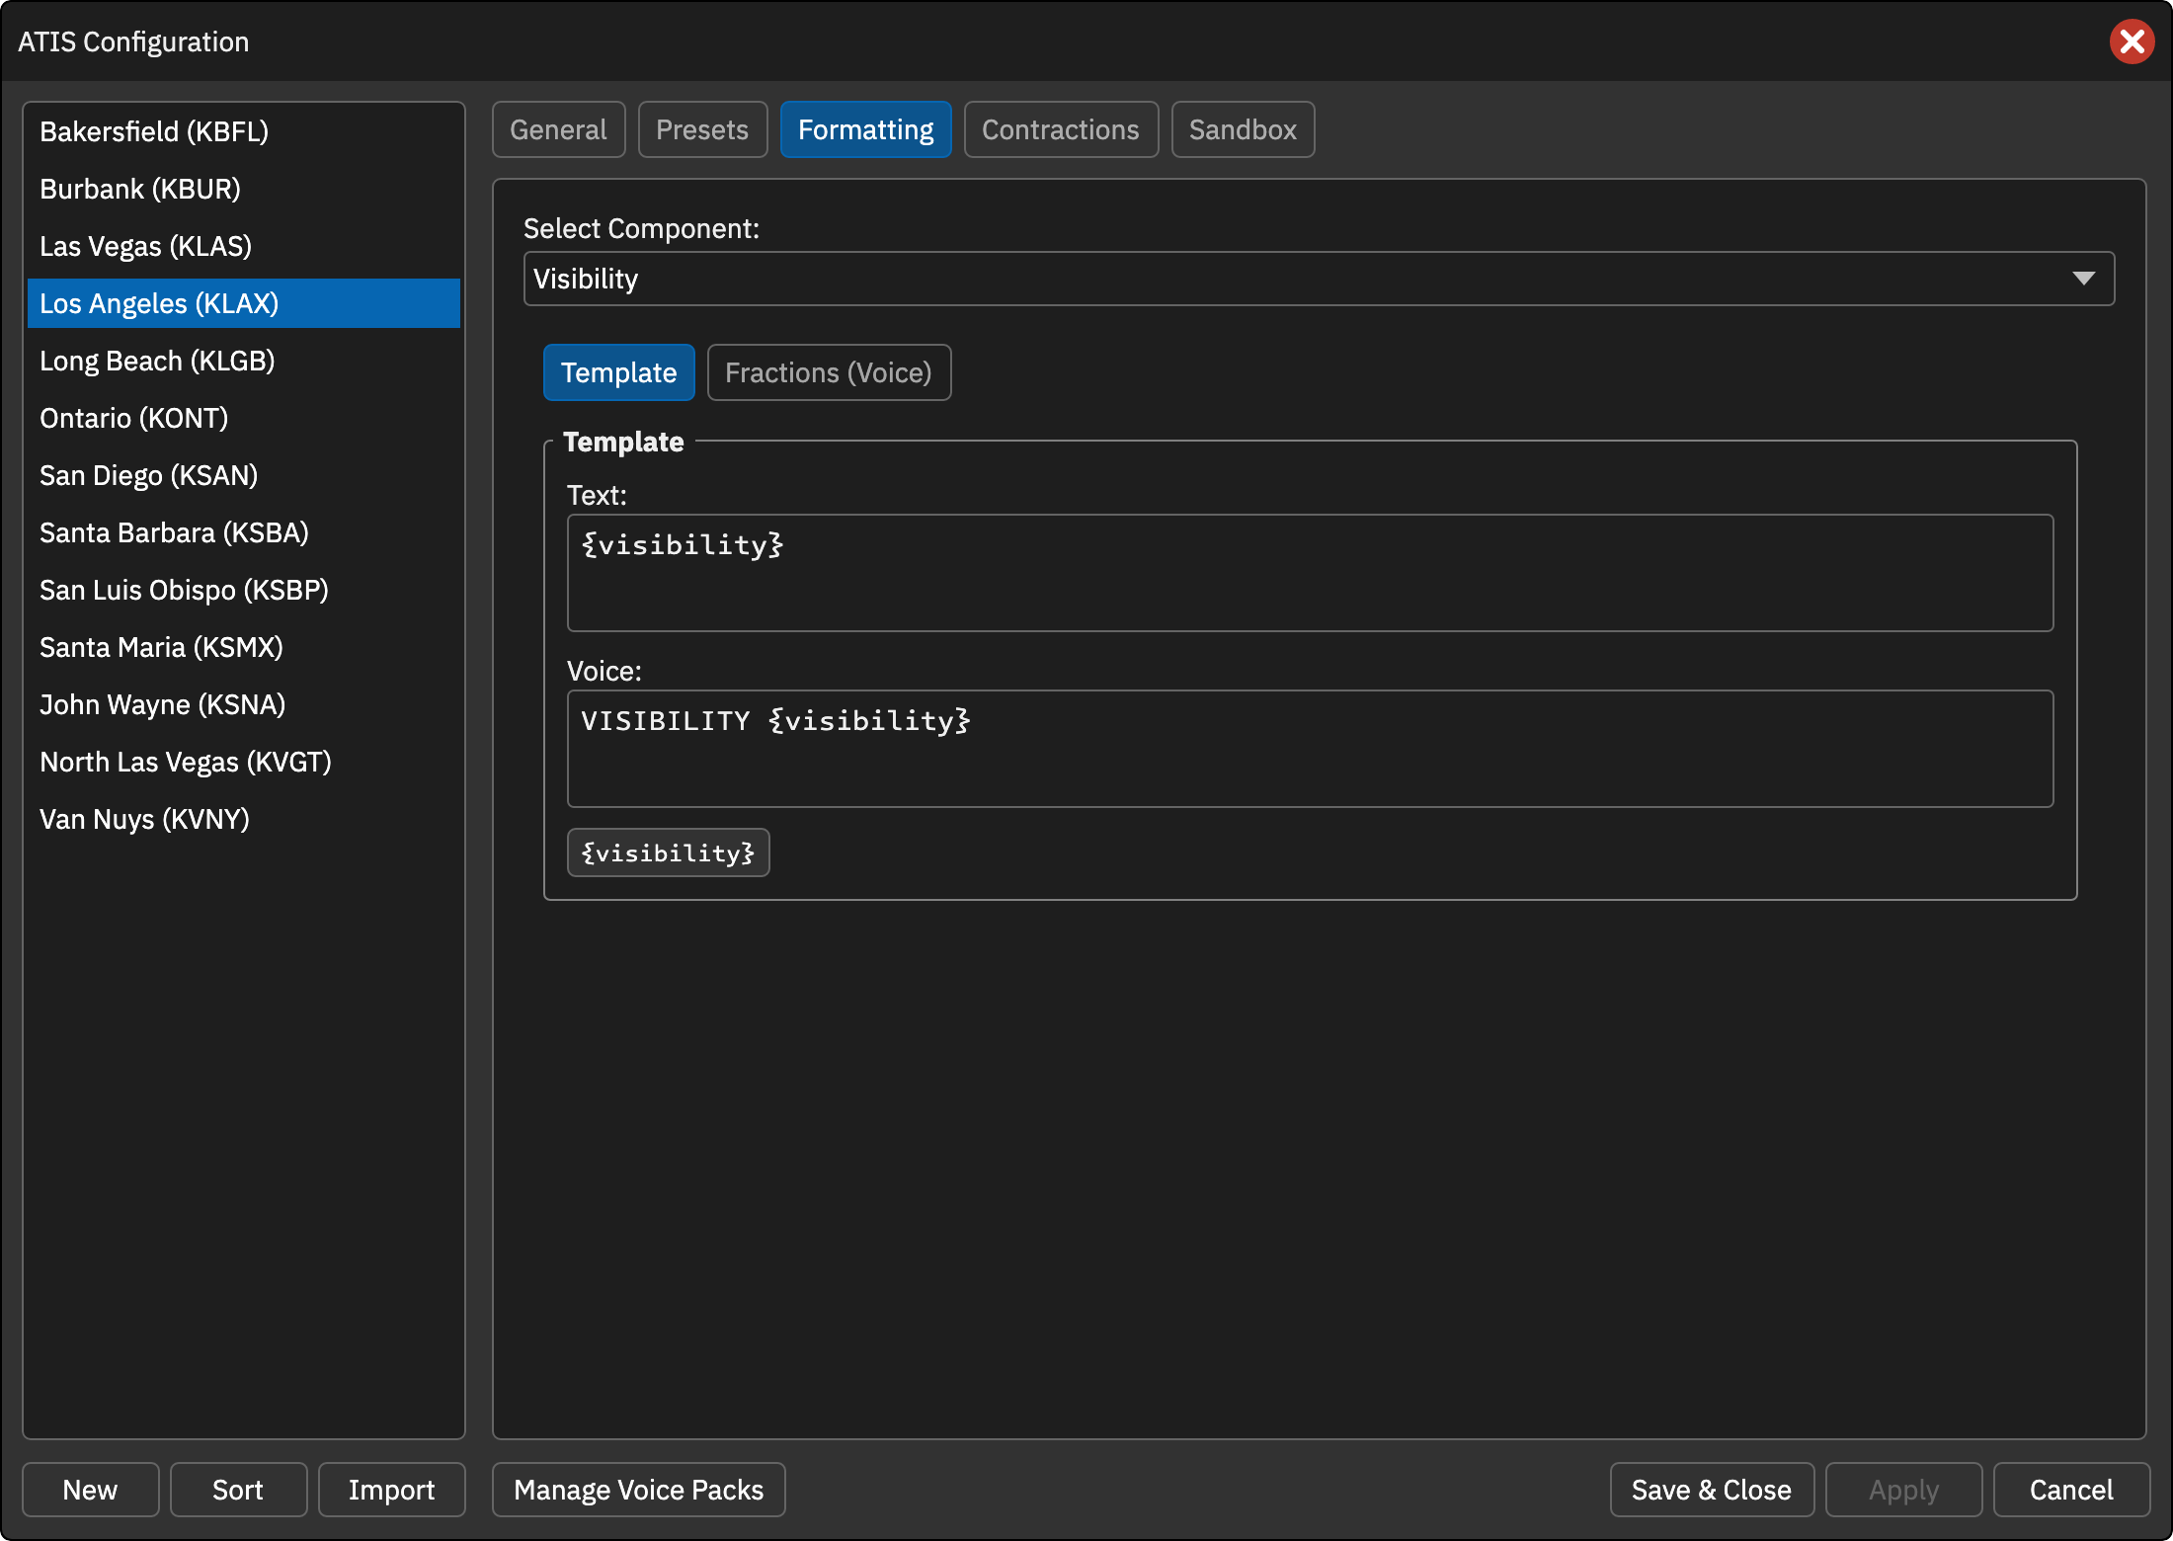
Task: Insert the {visibility} variable token button
Action: coord(668,852)
